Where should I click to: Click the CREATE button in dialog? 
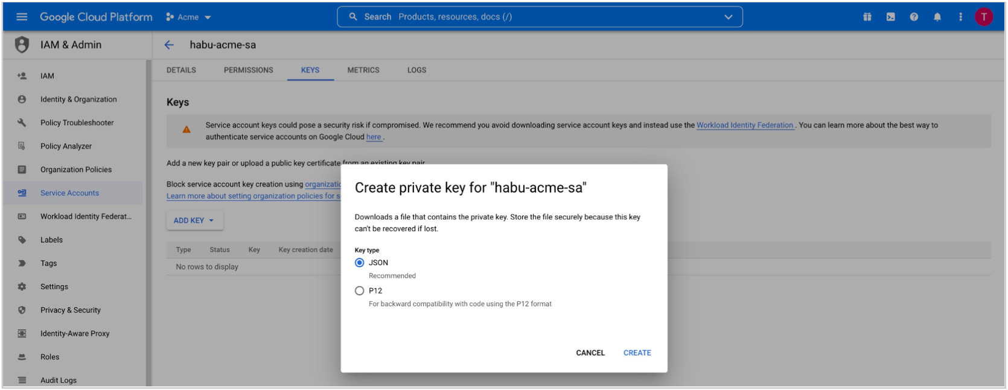point(637,353)
